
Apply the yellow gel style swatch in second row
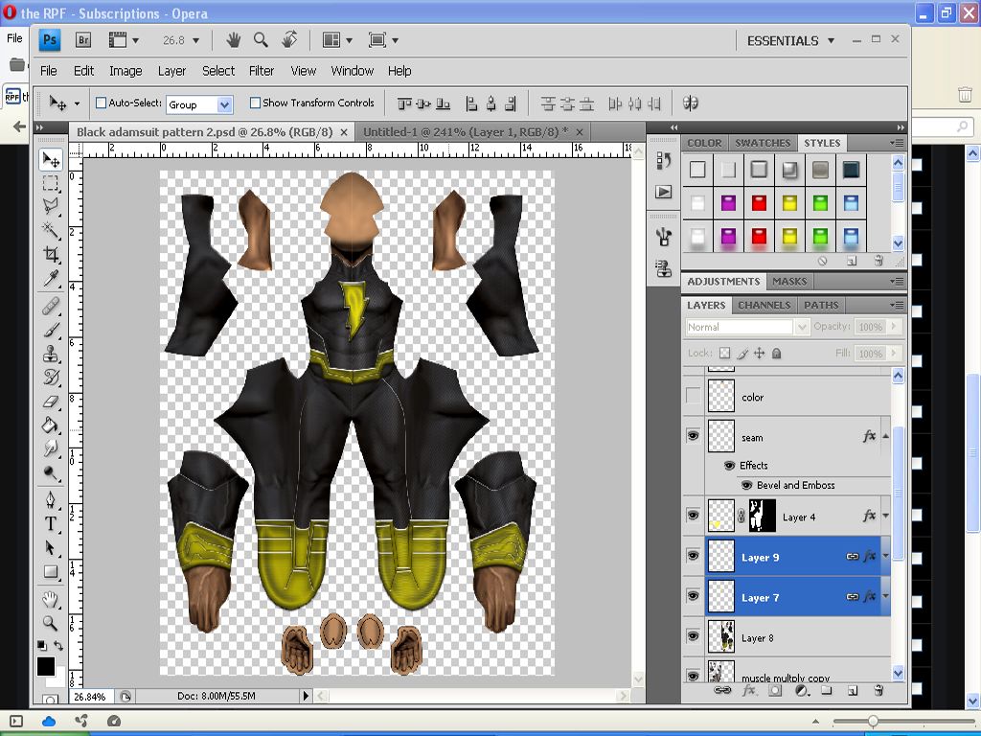pyautogui.click(x=789, y=203)
